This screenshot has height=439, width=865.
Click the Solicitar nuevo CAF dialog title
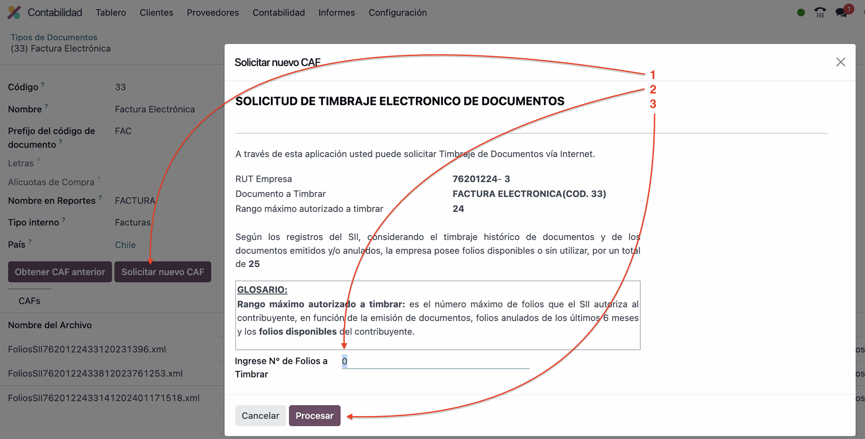(x=278, y=63)
